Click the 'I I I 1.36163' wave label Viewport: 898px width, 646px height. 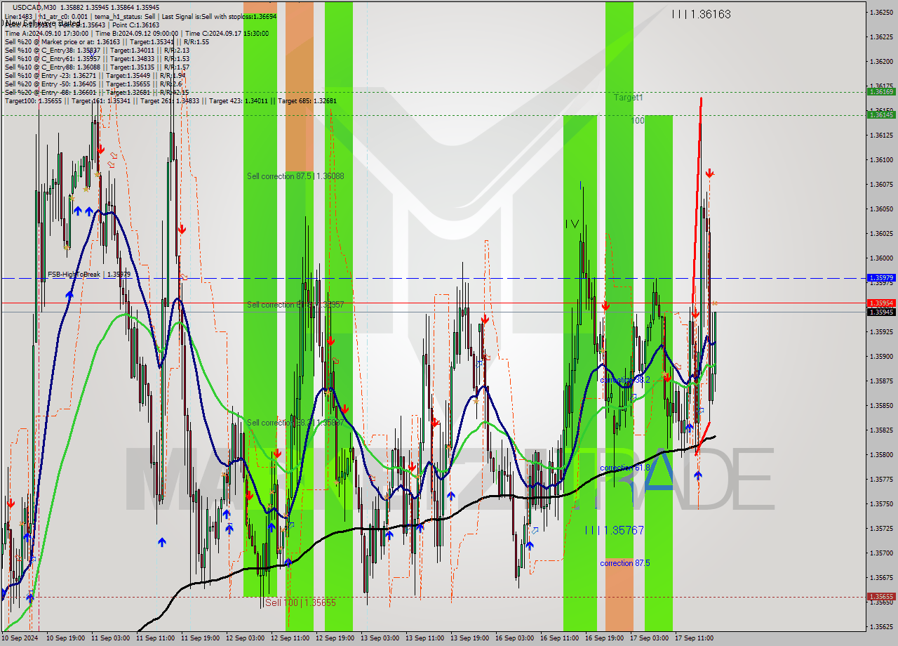point(701,14)
